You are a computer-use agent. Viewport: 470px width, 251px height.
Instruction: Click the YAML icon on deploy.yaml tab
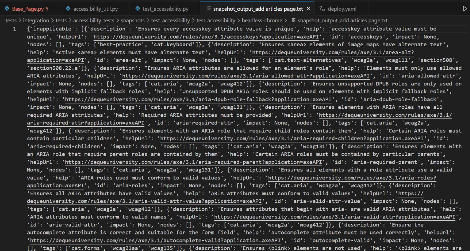[x=322, y=9]
